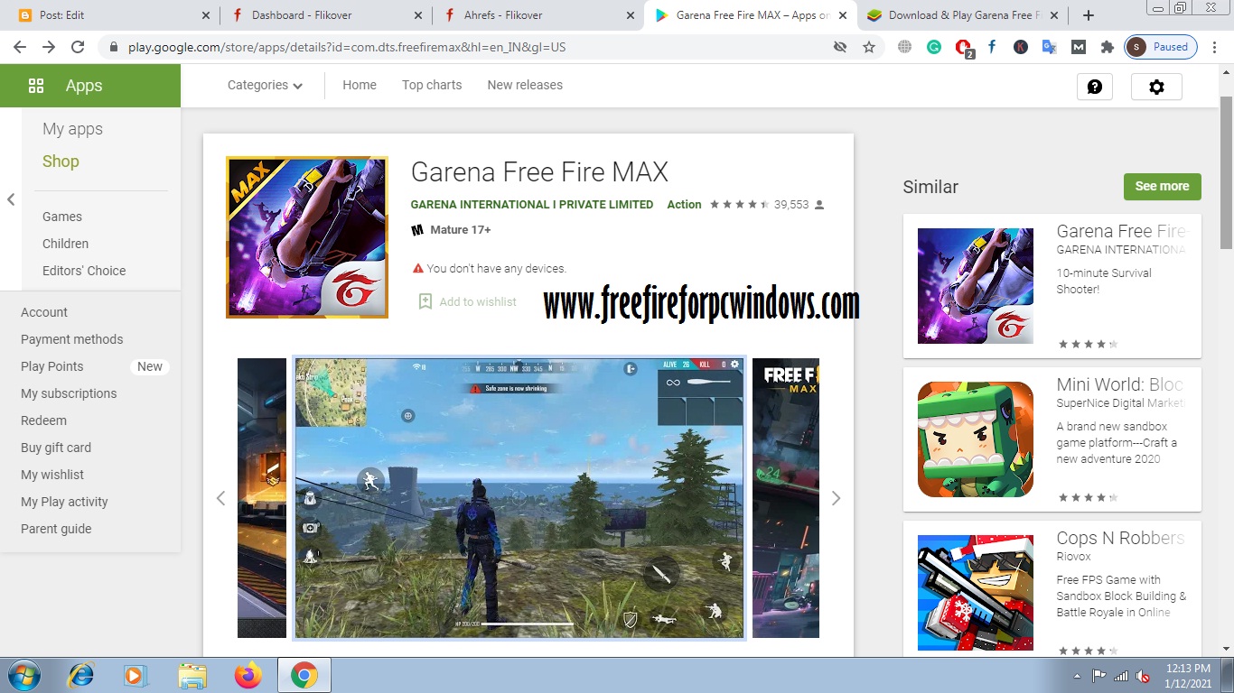The image size is (1234, 693).
Task: Click the Play Store help question icon
Action: coord(1095,87)
